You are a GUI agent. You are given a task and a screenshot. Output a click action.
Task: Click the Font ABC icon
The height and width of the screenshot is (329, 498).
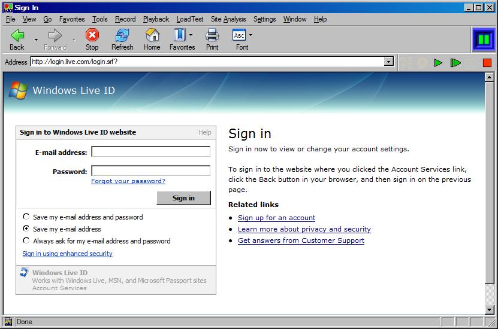coord(239,35)
